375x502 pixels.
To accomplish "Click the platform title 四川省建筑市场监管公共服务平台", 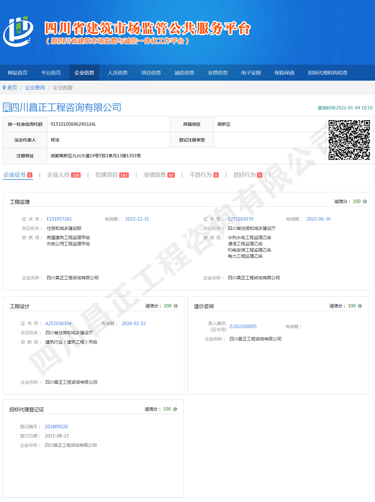I will tap(148, 28).
